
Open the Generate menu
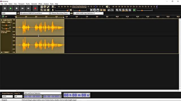34,4
